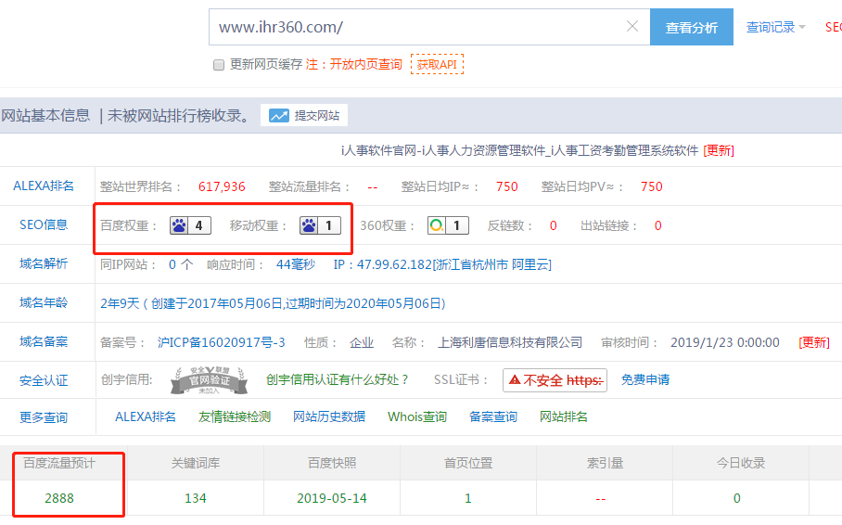Click the 不安全 https warning badge
This screenshot has height=525, width=842.
pos(555,380)
